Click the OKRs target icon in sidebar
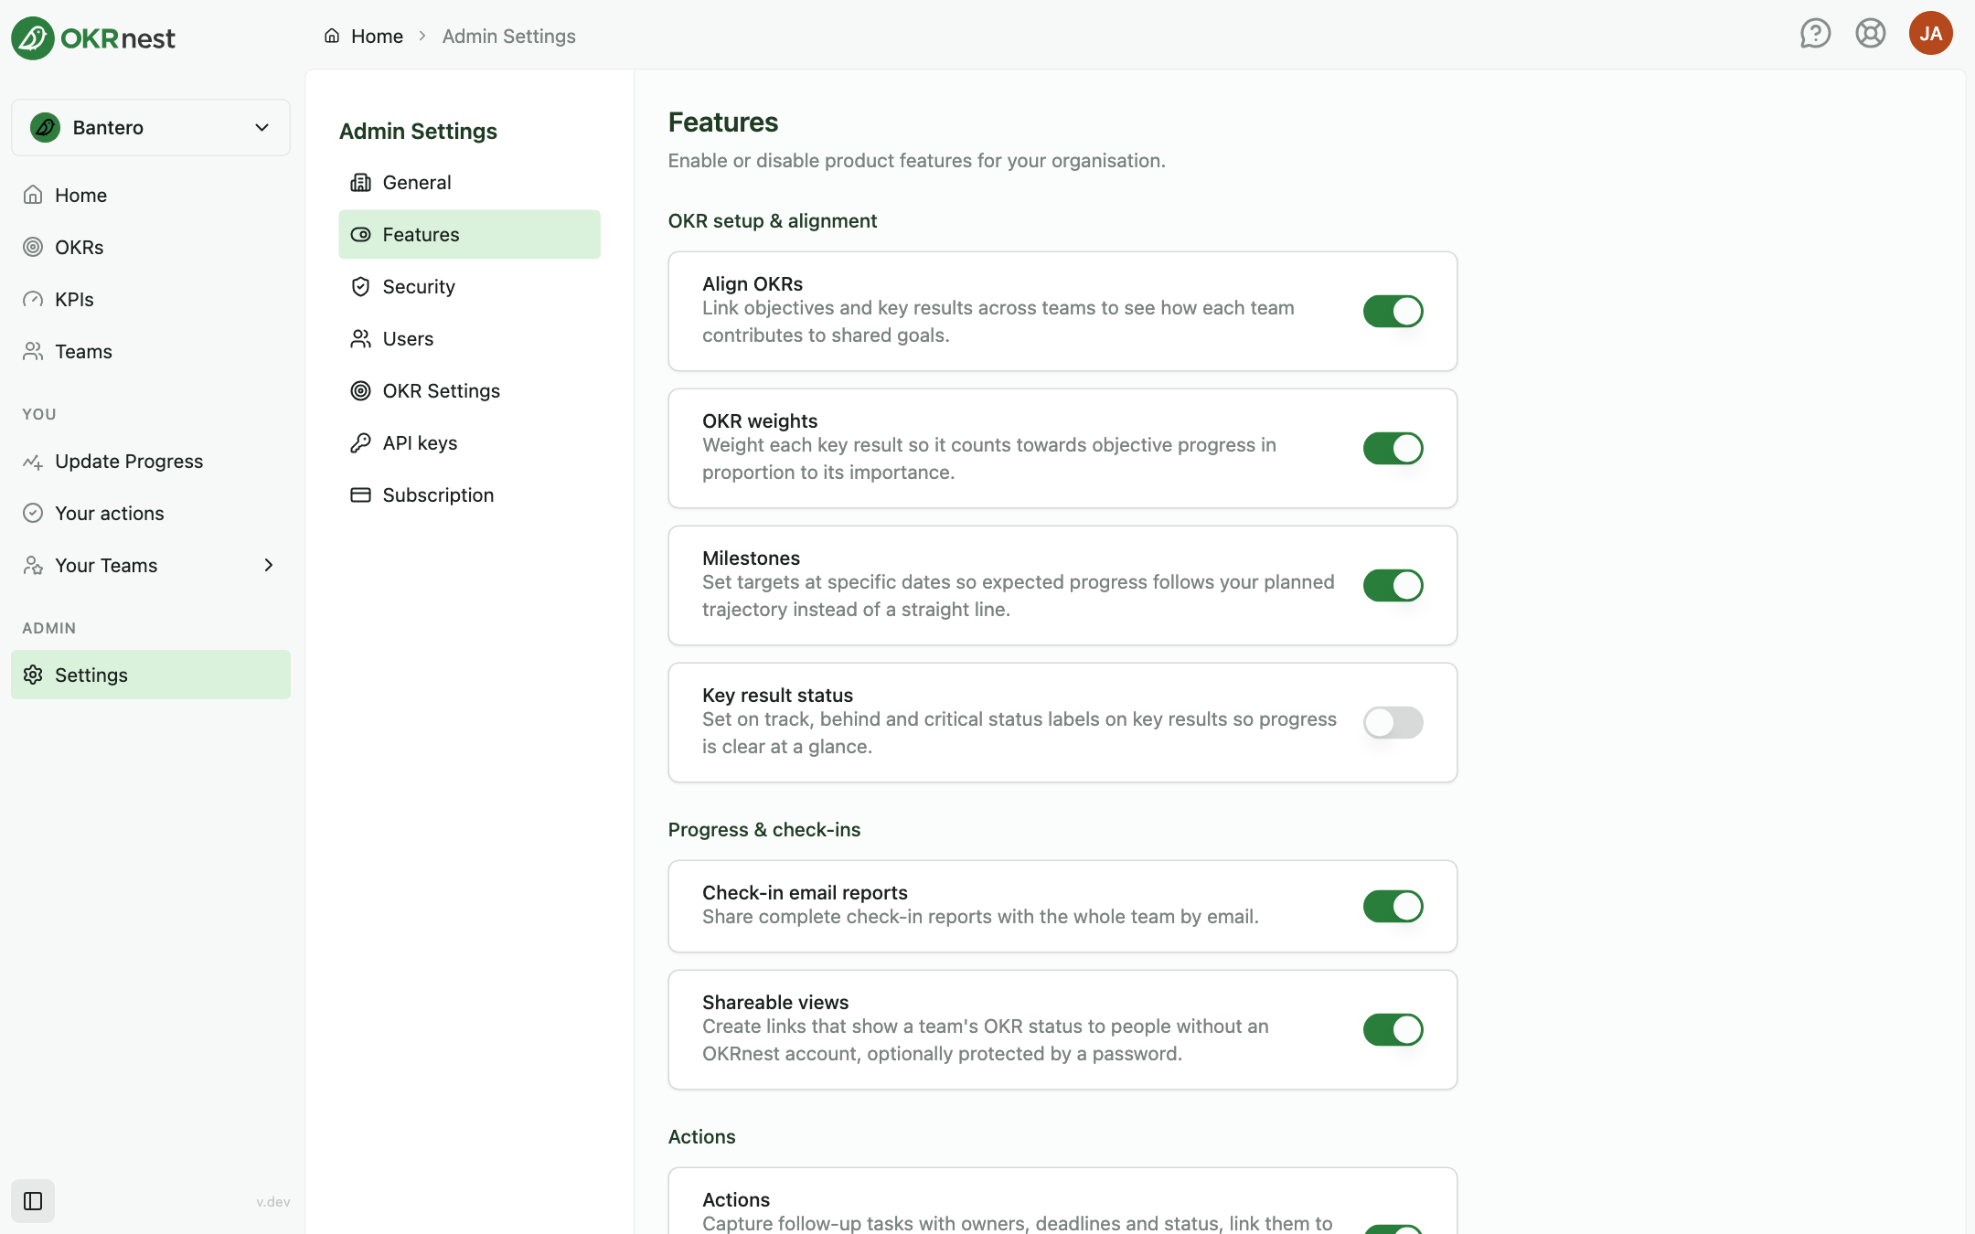The height and width of the screenshot is (1234, 1975). coord(33,247)
